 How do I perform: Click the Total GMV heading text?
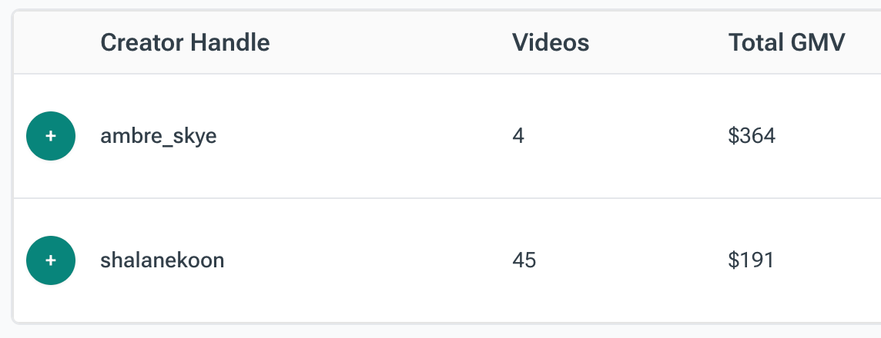[786, 42]
